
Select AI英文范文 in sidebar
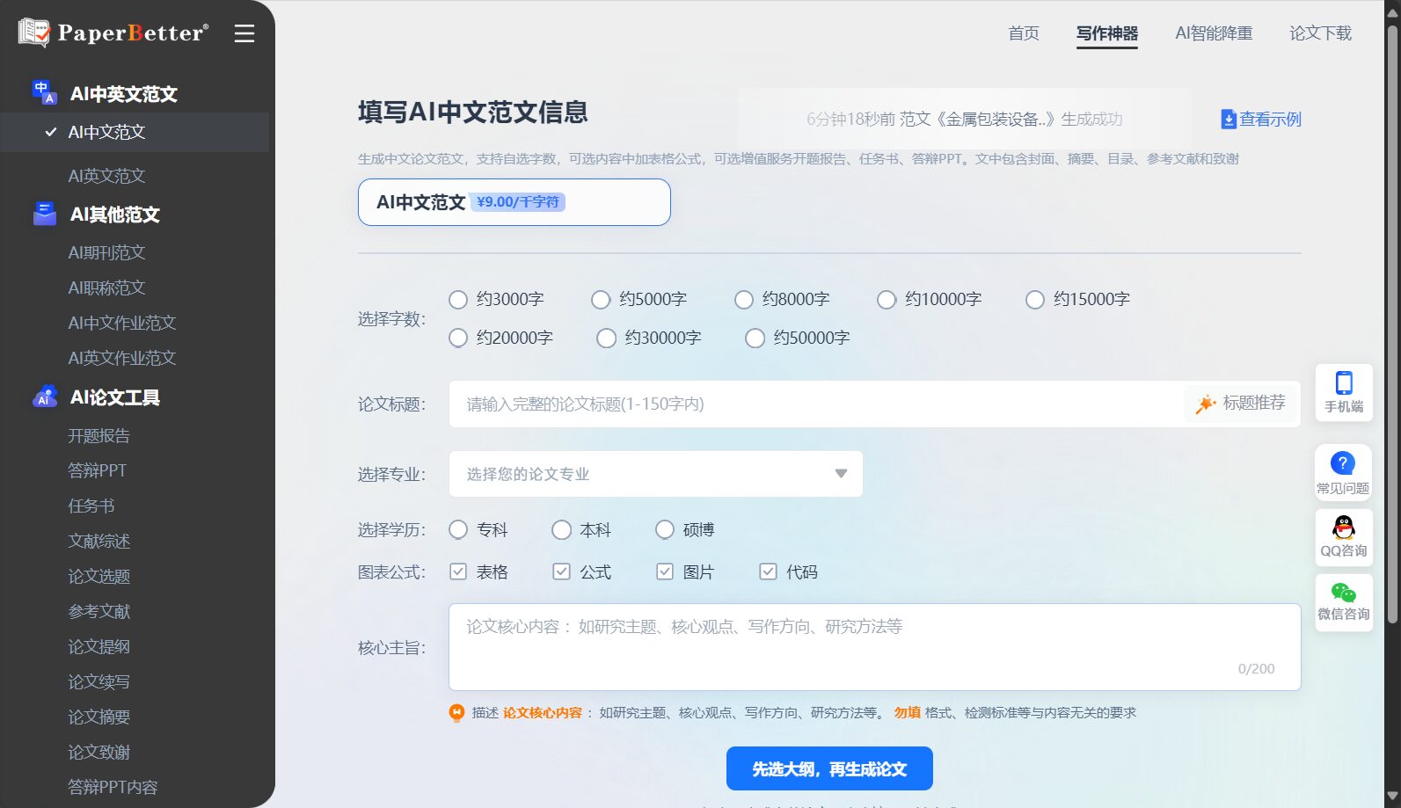pyautogui.click(x=106, y=176)
